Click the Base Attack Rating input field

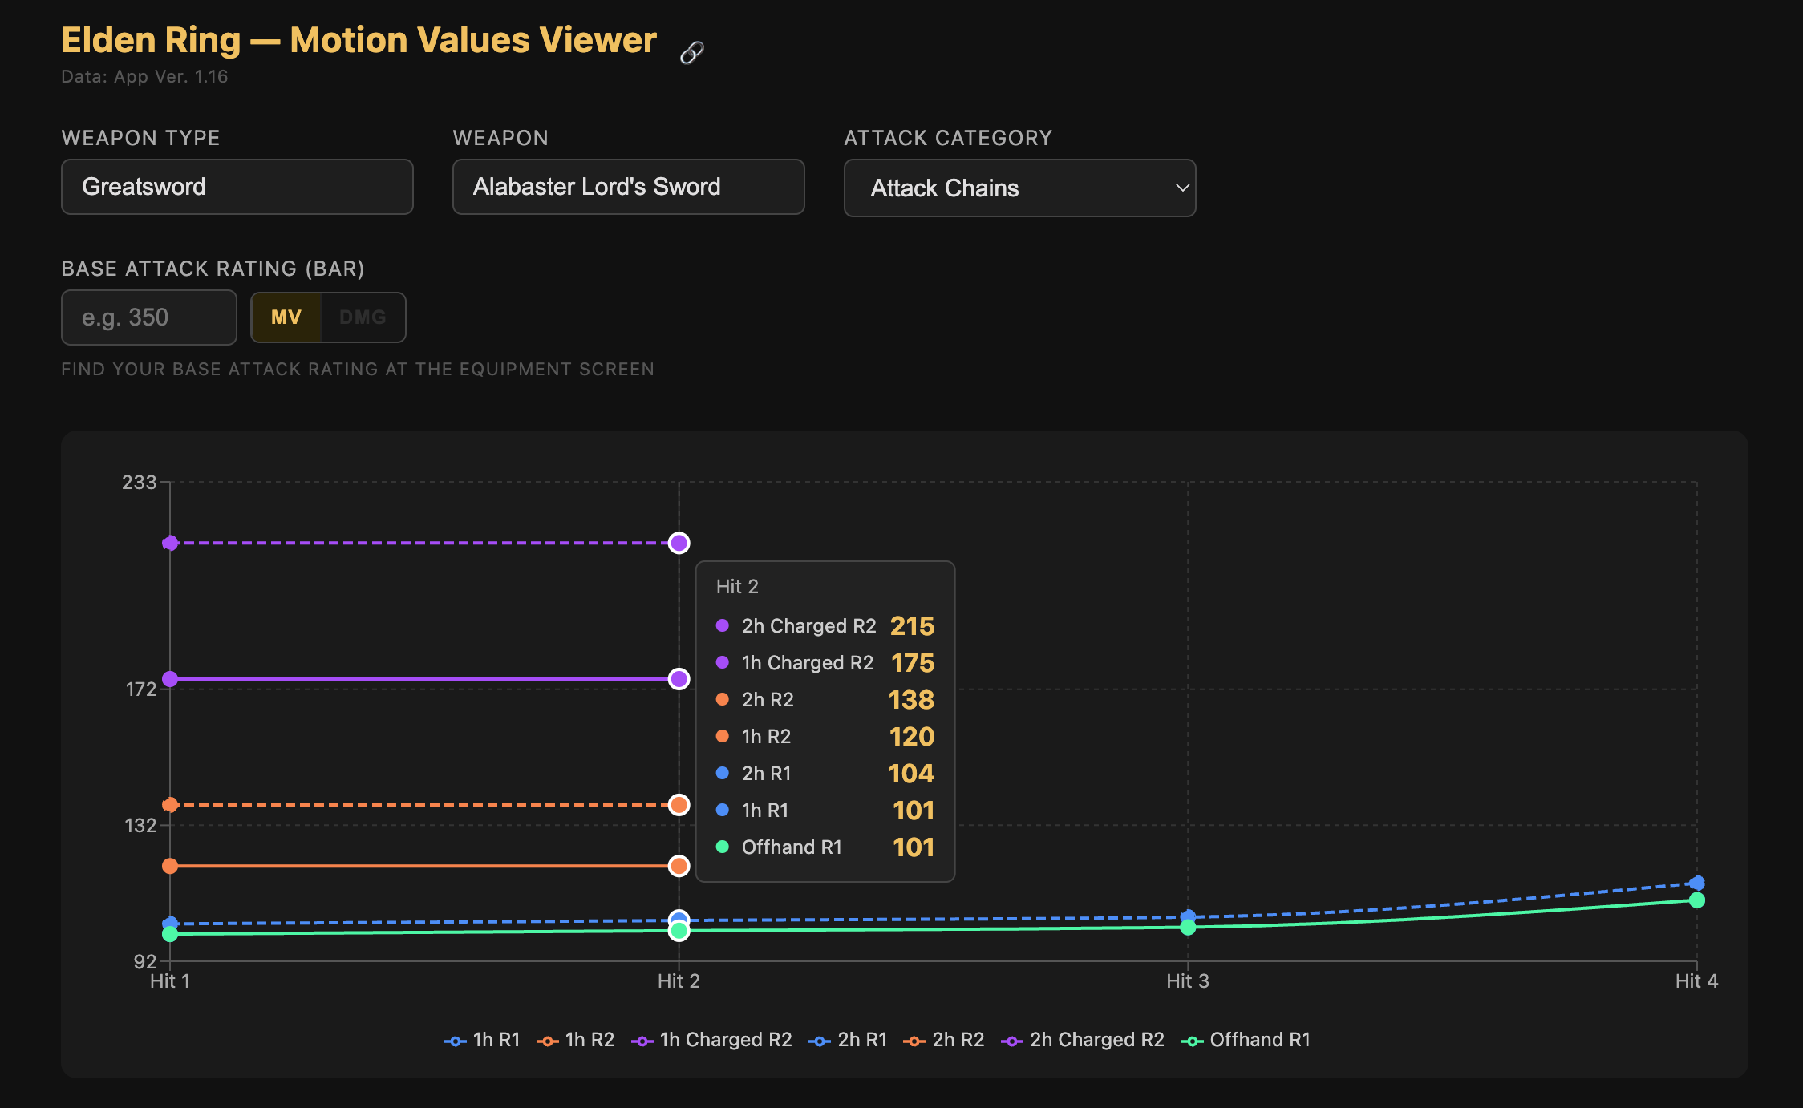[x=148, y=317]
